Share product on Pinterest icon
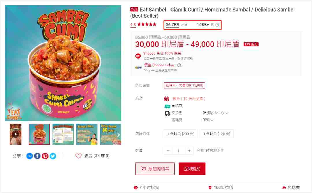 [45, 156]
